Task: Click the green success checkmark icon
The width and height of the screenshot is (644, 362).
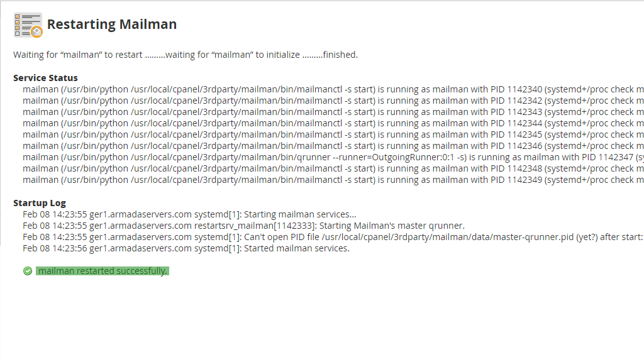Action: tap(28, 271)
